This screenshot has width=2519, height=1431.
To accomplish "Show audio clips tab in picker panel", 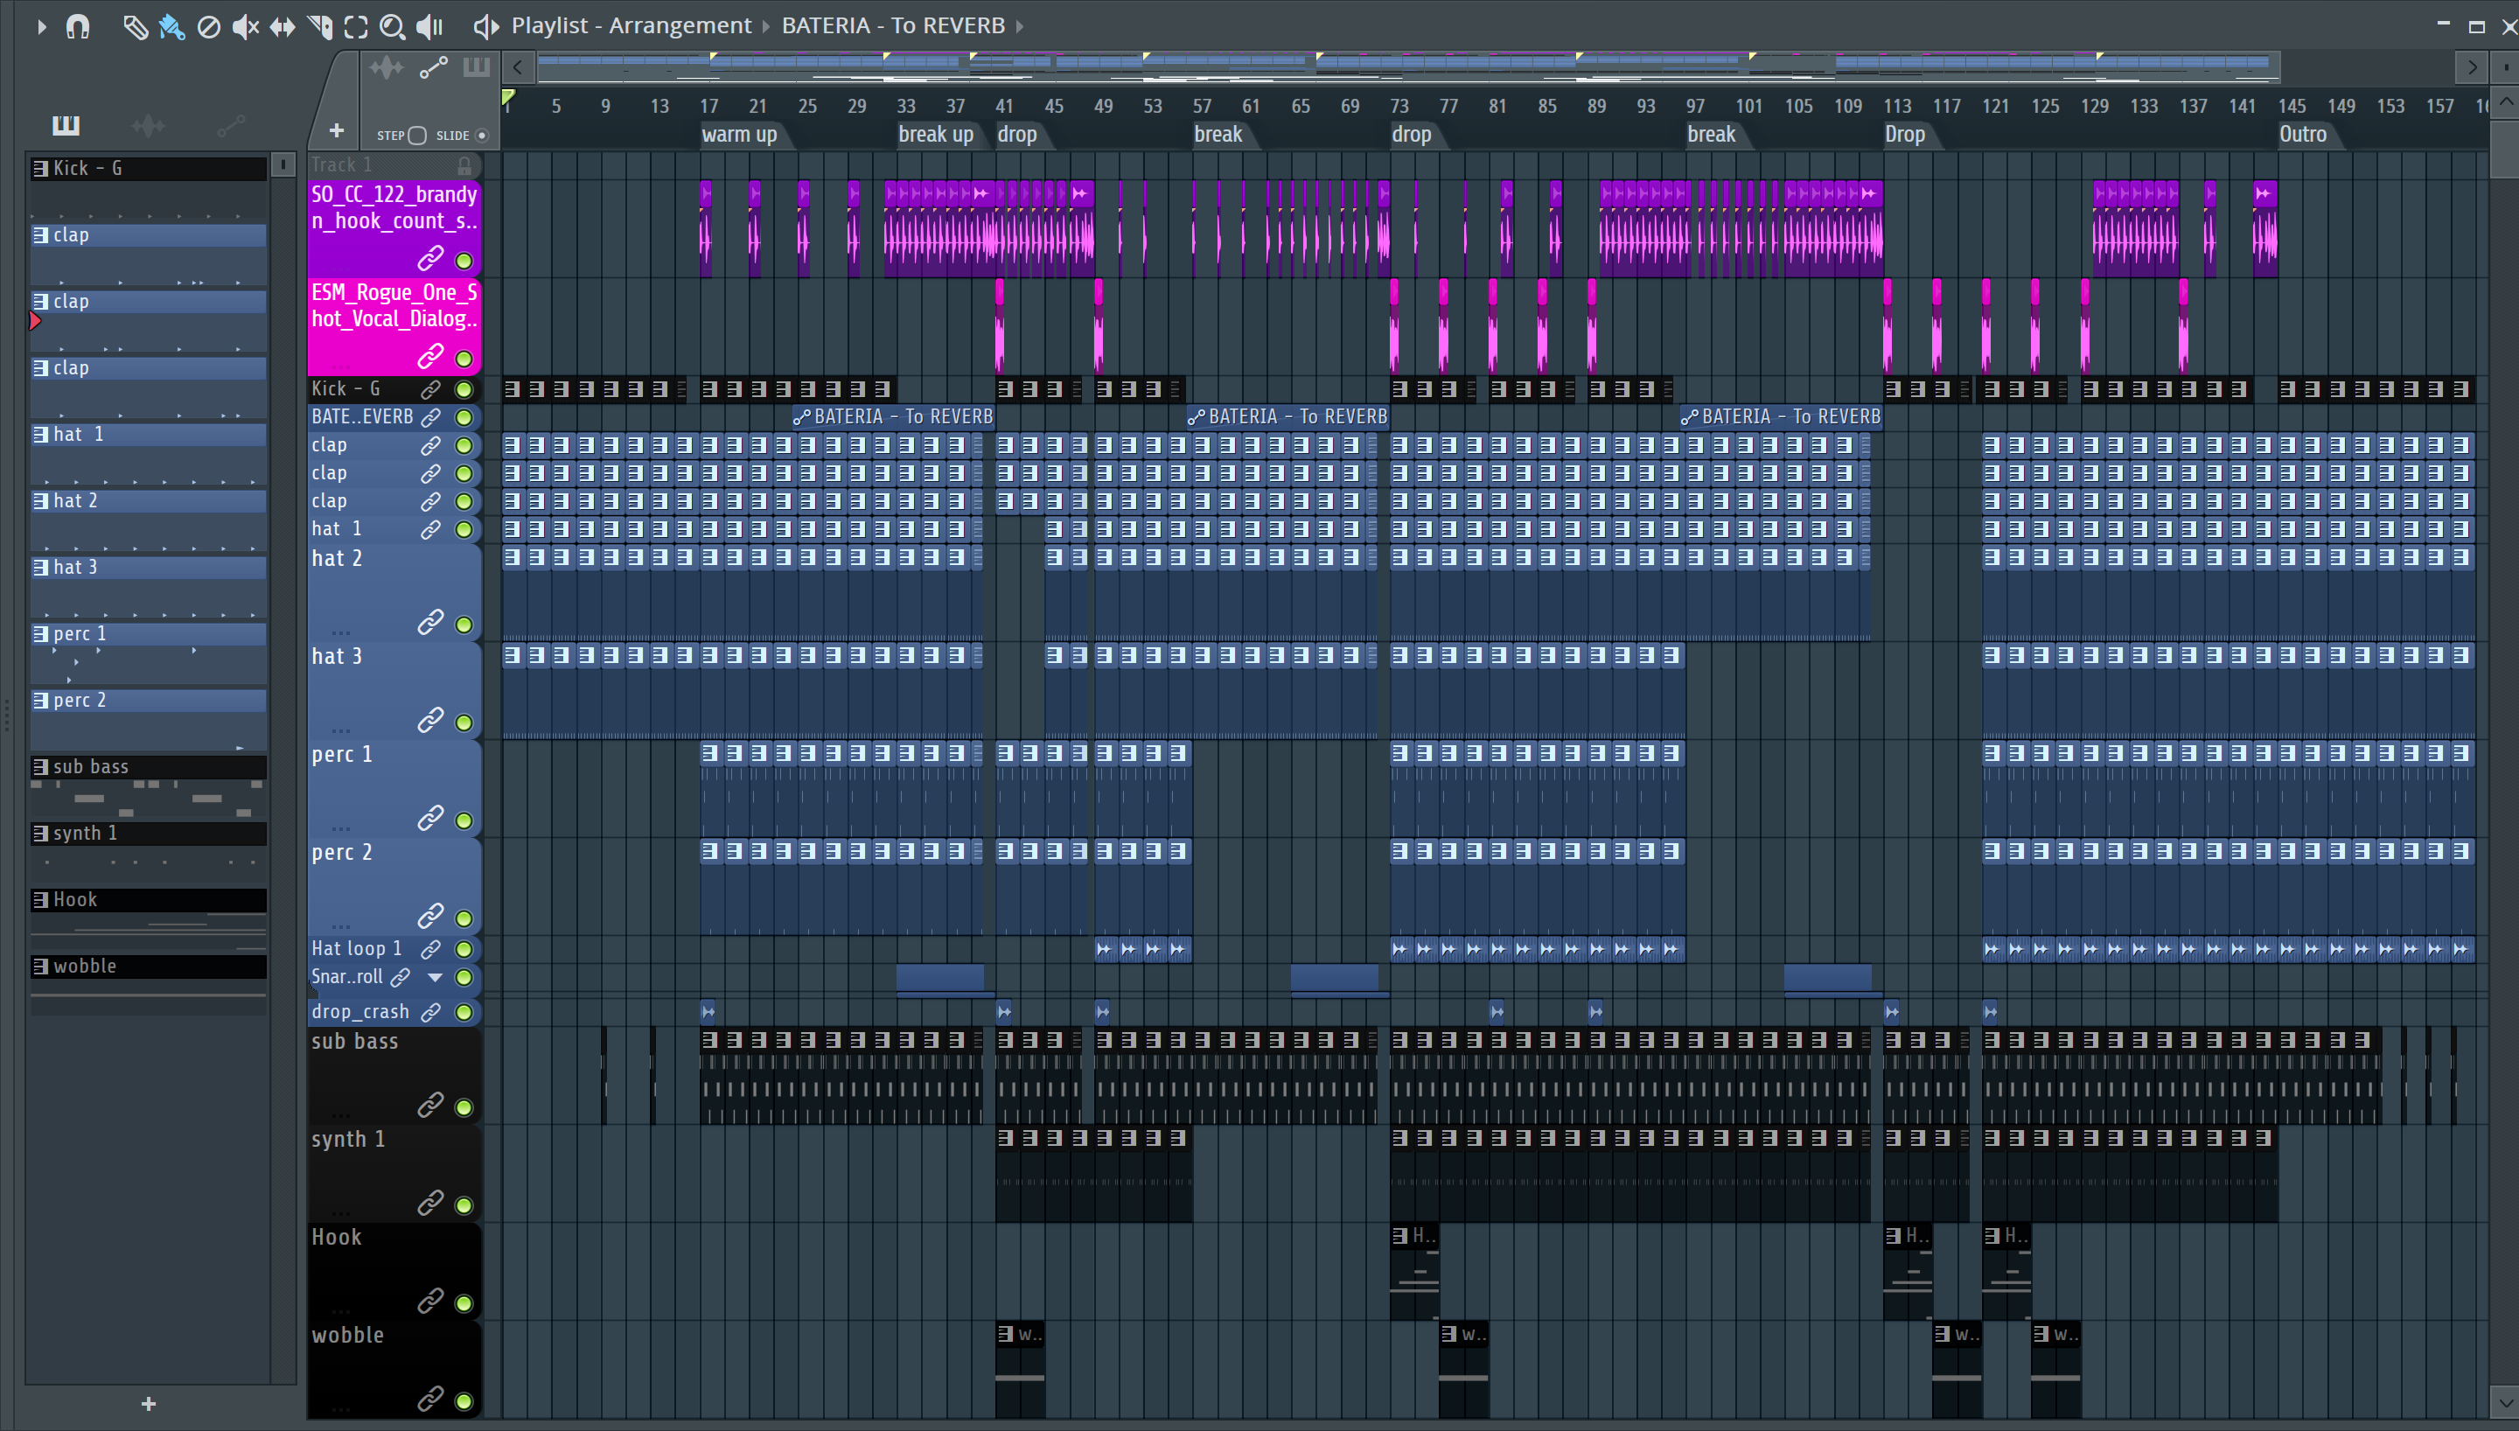I will point(147,125).
